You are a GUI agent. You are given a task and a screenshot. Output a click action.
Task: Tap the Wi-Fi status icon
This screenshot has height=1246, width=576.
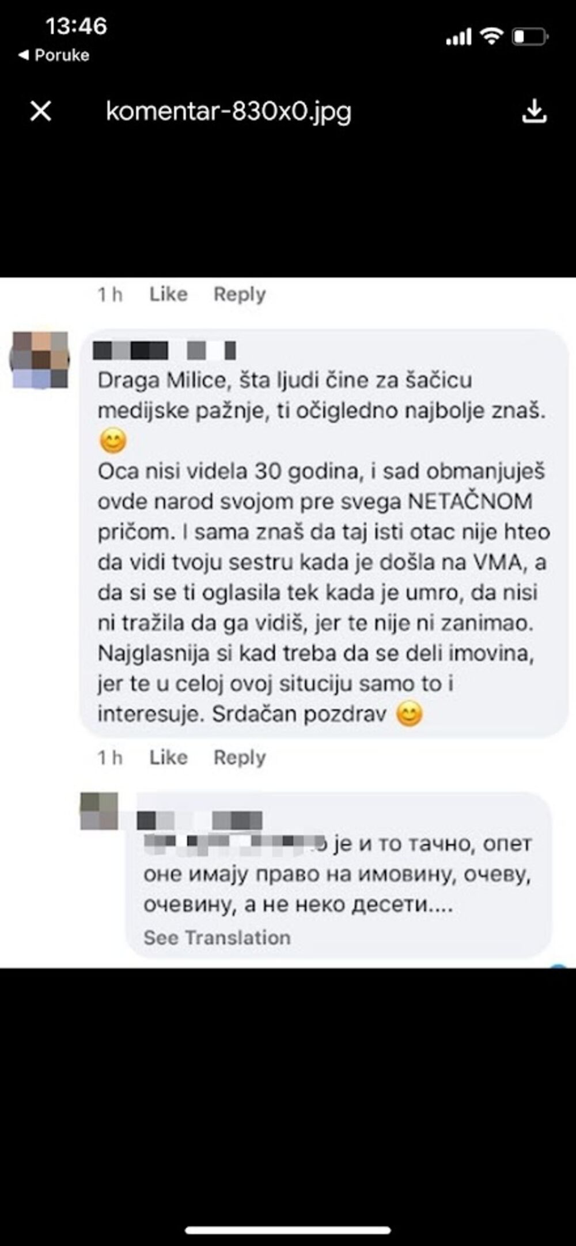tap(491, 36)
